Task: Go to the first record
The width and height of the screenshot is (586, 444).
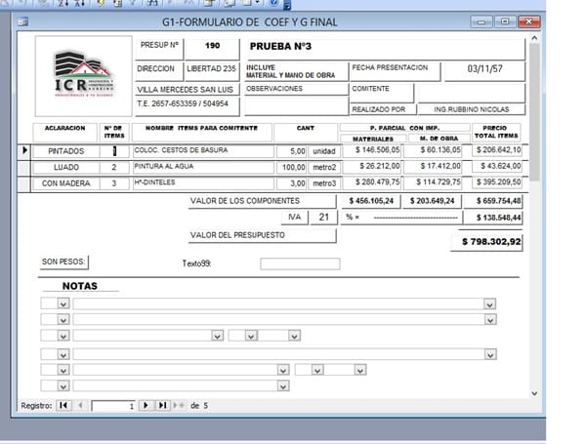Action: point(63,405)
